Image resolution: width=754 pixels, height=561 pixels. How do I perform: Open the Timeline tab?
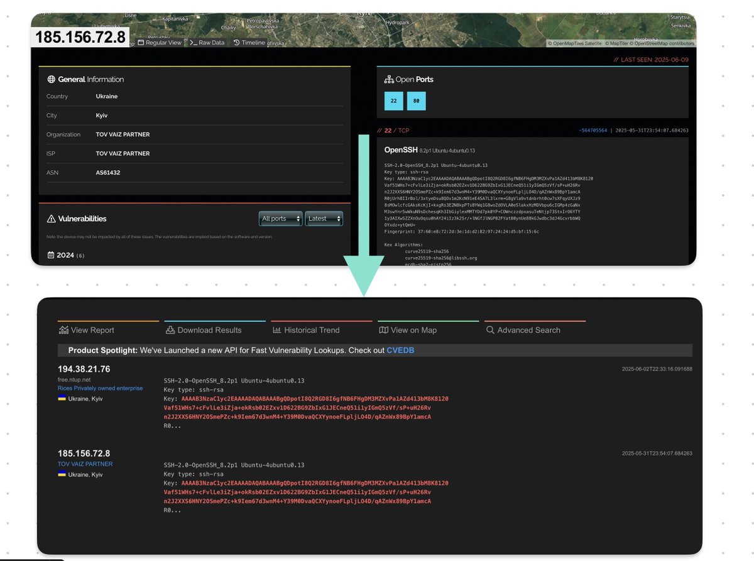coord(249,43)
